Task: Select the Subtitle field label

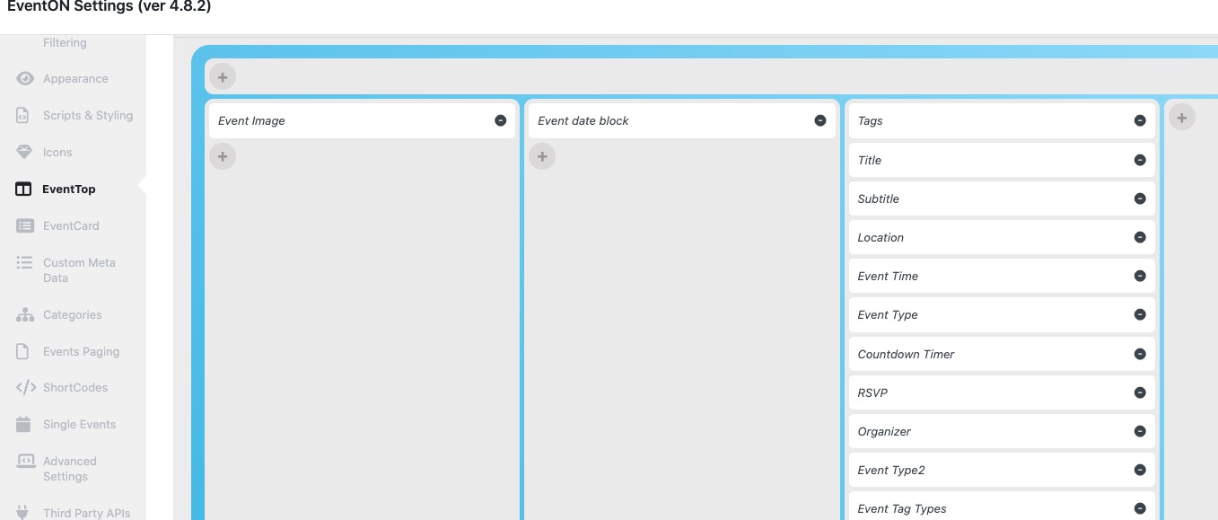Action: pyautogui.click(x=879, y=198)
